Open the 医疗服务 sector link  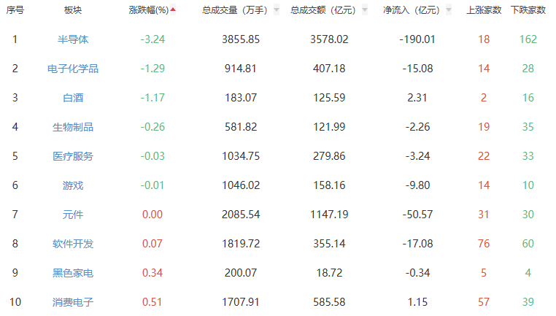73,156
